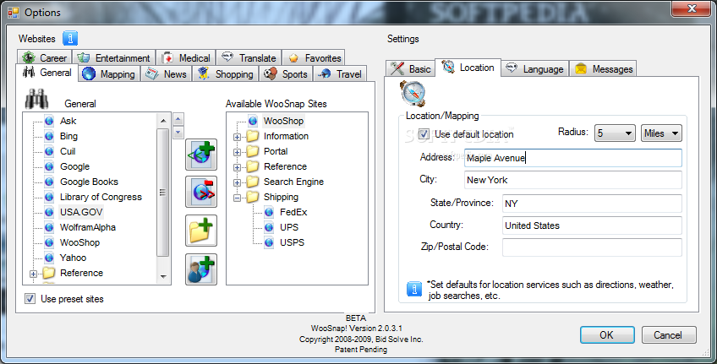Click the City field showing New York

point(573,180)
